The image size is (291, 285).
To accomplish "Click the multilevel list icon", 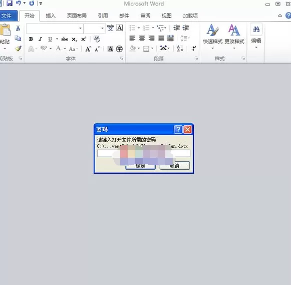I will click(160, 28).
